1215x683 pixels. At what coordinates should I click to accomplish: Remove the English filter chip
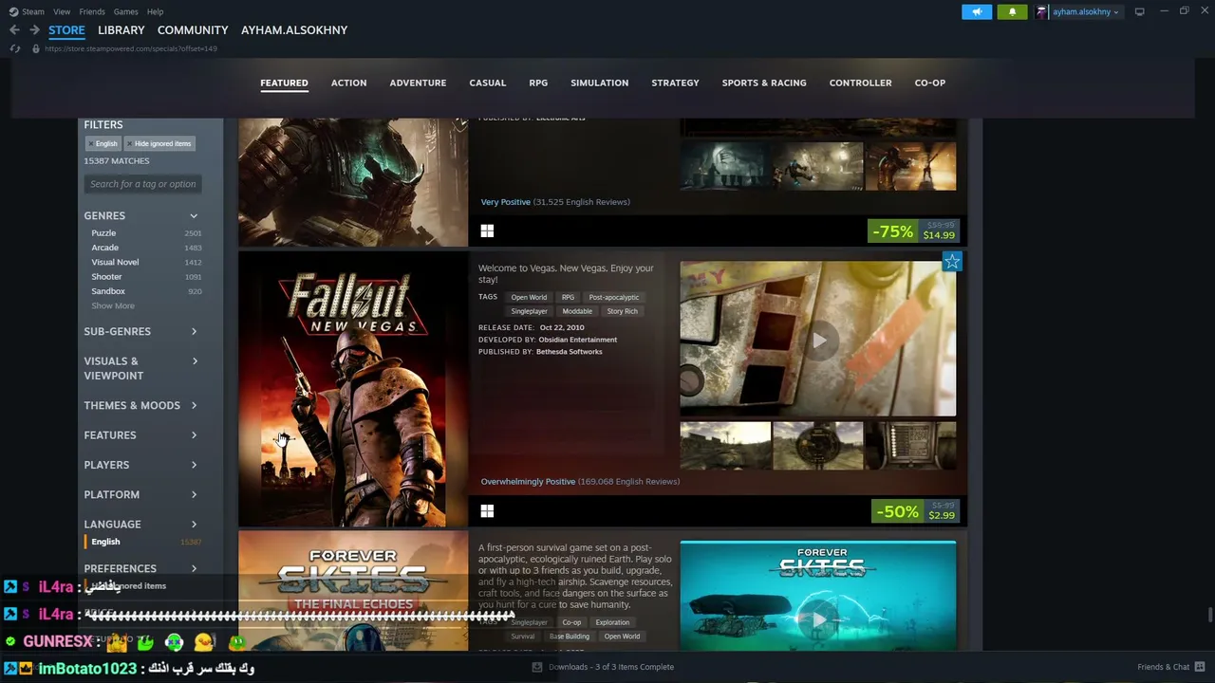tap(103, 143)
